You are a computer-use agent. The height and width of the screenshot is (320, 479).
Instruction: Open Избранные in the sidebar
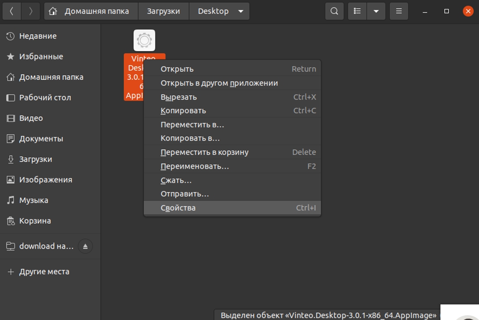[50, 57]
